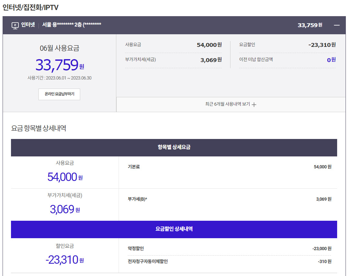Select the 인터넷/집전화/IPTV page heading
The image size is (352, 276).
click(x=31, y=7)
